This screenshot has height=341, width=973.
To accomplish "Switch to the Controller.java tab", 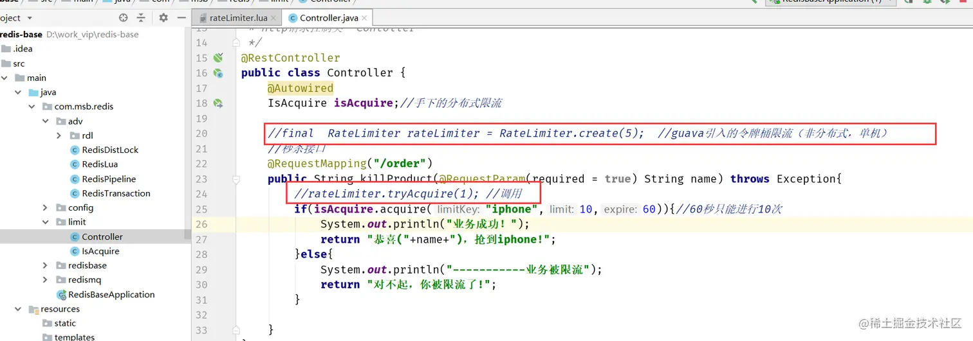I will [329, 19].
